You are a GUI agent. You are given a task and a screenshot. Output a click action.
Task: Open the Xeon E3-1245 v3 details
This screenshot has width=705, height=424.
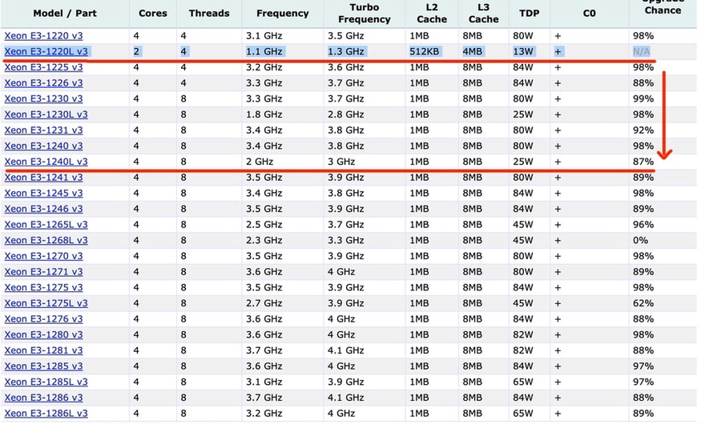pos(43,193)
